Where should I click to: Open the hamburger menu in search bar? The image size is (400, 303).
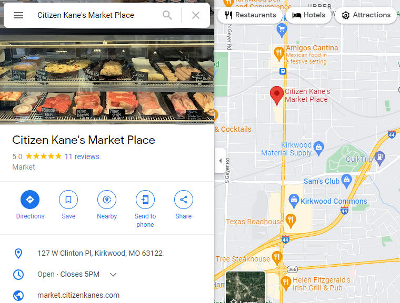(18, 15)
